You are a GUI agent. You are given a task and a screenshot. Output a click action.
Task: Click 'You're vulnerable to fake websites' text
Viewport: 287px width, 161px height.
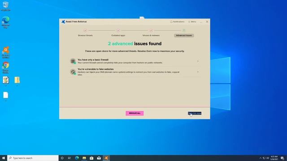pos(96,69)
